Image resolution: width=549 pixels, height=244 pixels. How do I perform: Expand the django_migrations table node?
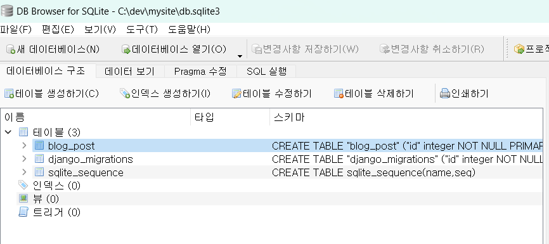pos(24,158)
